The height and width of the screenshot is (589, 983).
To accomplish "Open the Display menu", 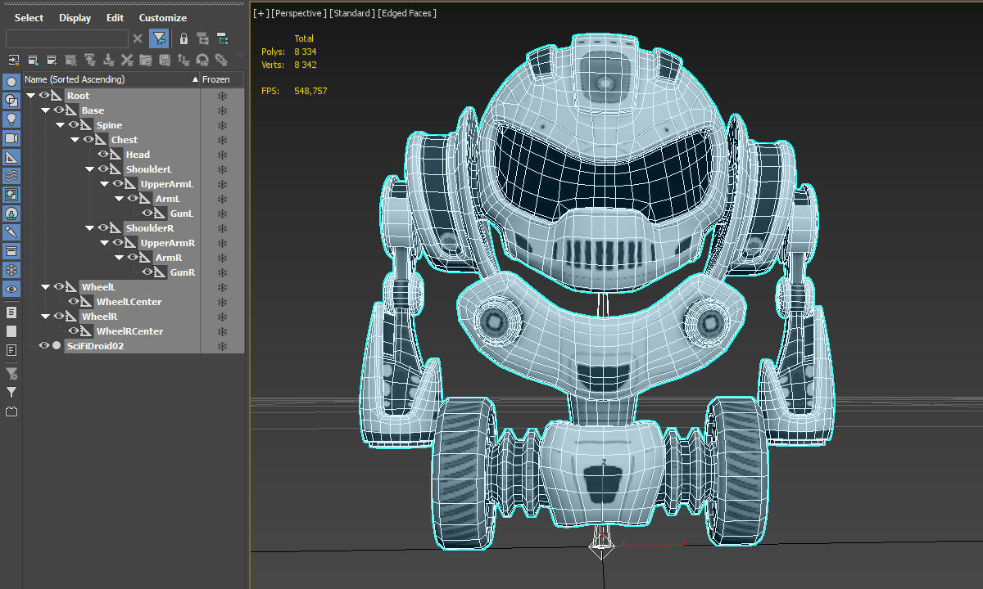I will pos(75,18).
